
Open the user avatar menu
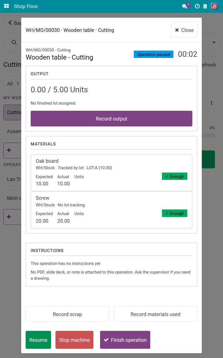click(214, 6)
